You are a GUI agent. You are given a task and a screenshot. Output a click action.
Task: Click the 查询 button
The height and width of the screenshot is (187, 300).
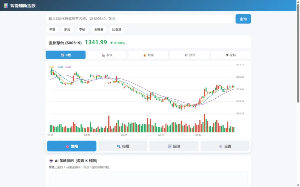243,19
